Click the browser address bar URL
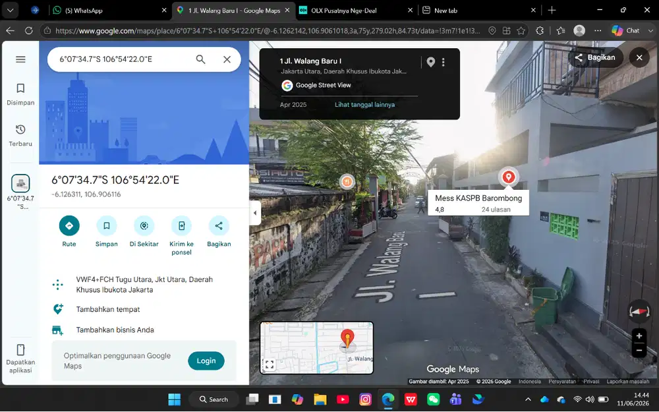The width and height of the screenshot is (659, 412). [x=268, y=31]
